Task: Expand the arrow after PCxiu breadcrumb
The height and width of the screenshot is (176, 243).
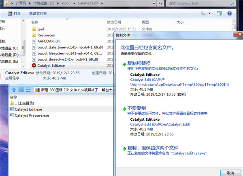Action: click(x=74, y=3)
